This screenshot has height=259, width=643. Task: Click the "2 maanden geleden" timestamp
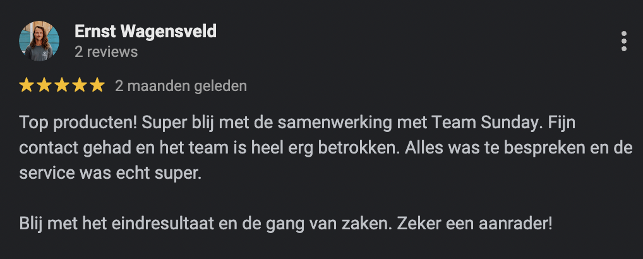(x=181, y=85)
